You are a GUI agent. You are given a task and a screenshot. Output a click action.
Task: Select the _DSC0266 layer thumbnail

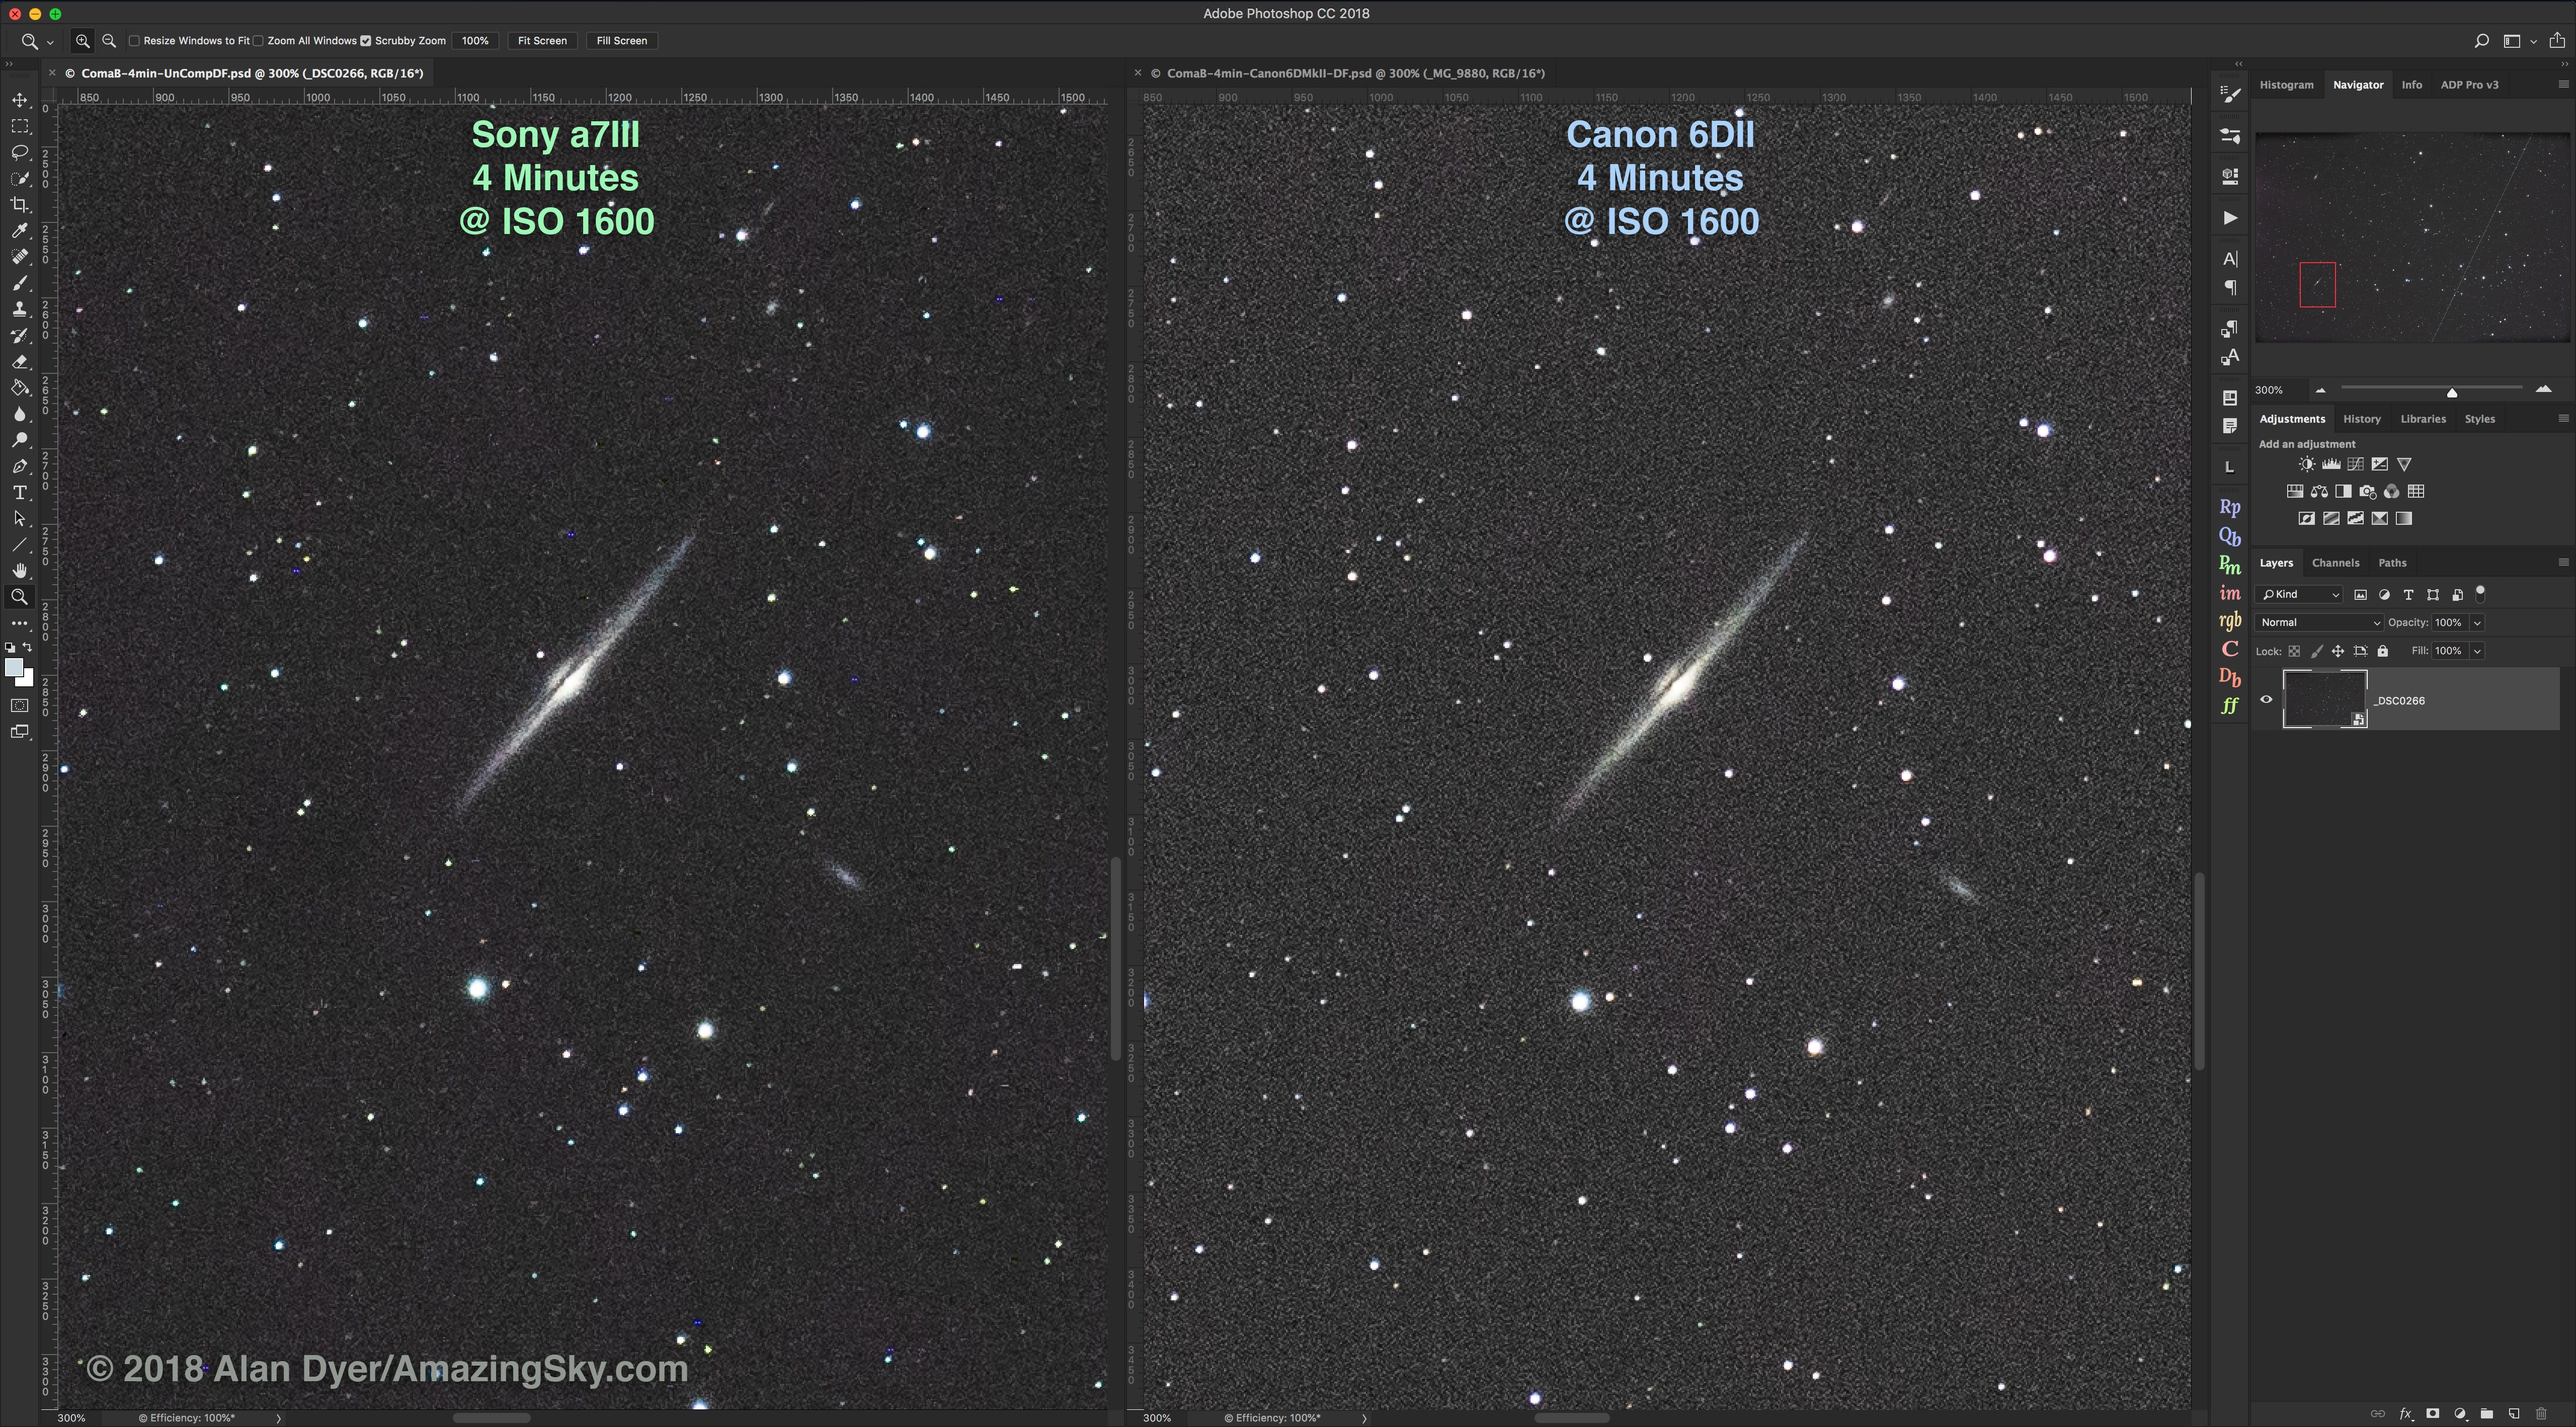[x=2325, y=699]
